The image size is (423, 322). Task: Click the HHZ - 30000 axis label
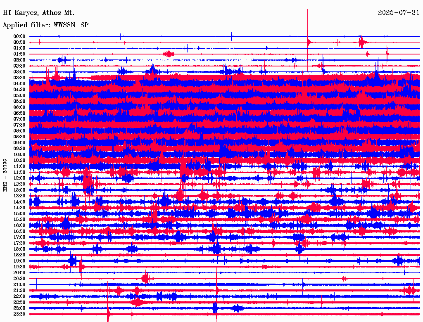click(5, 175)
